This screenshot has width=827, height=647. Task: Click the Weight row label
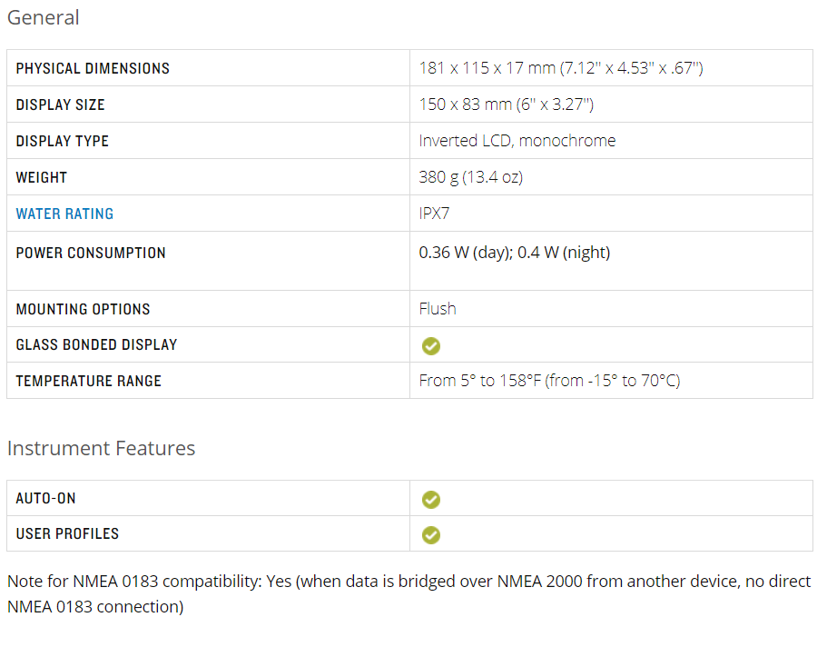pos(41,177)
